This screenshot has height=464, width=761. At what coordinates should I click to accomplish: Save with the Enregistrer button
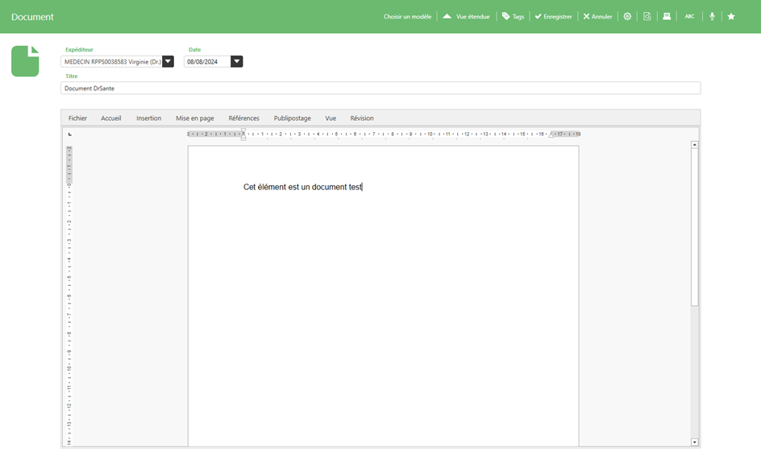[553, 16]
